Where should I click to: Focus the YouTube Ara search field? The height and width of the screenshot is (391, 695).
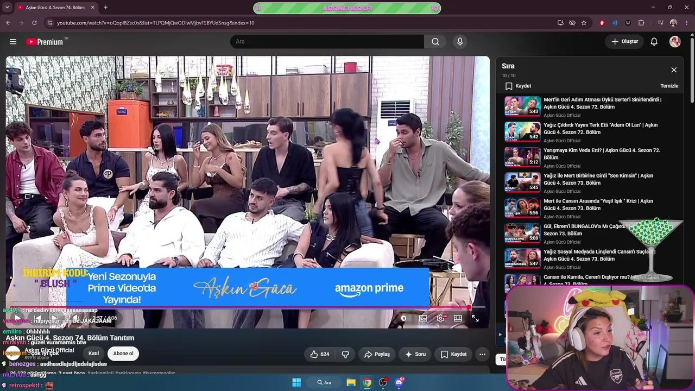327,42
